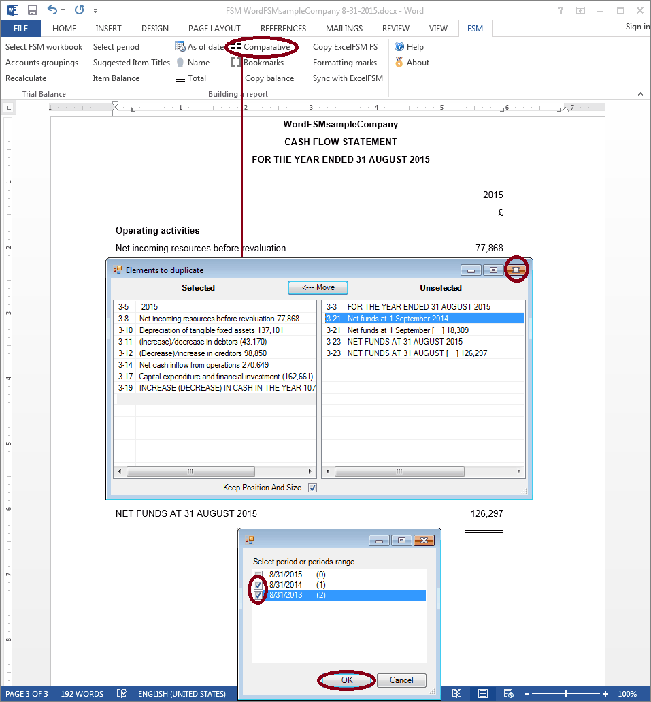
Task: Uncheck the 8/31/2013 period checkbox
Action: pos(258,595)
